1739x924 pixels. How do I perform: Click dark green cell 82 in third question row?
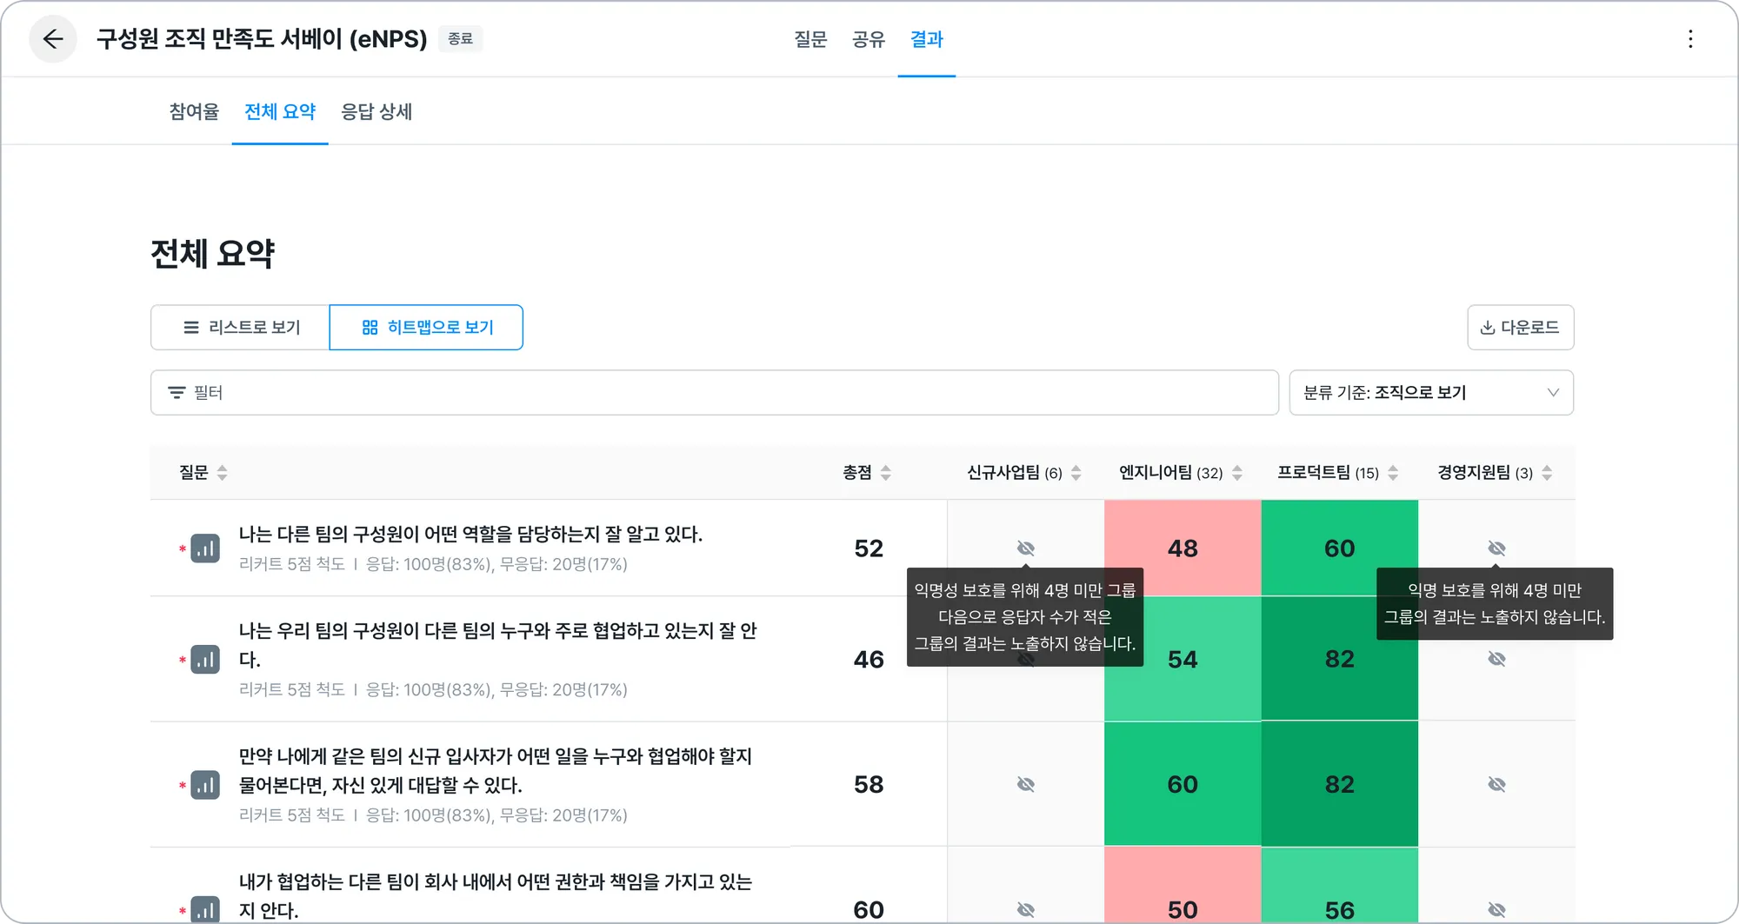(x=1339, y=785)
